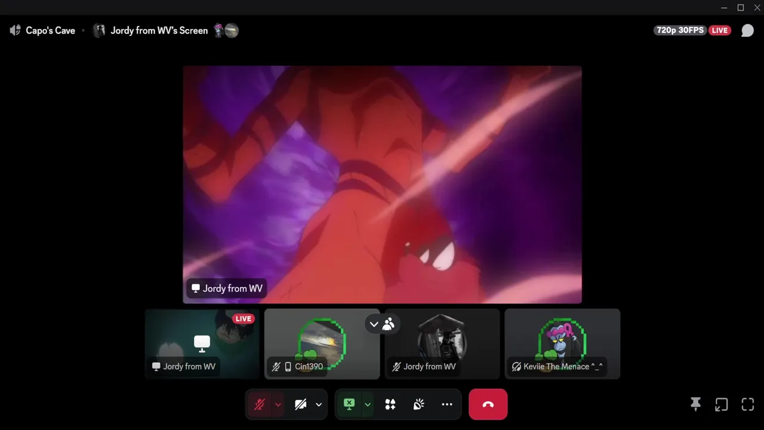Image resolution: width=764 pixels, height=430 pixels.
Task: Collapse the participants strip with the chevron
Action: pos(374,324)
